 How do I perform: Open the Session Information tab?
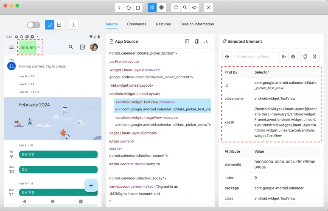[x=197, y=24]
